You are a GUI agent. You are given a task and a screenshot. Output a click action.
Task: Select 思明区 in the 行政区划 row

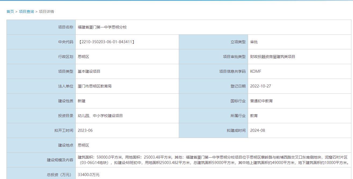point(83,57)
